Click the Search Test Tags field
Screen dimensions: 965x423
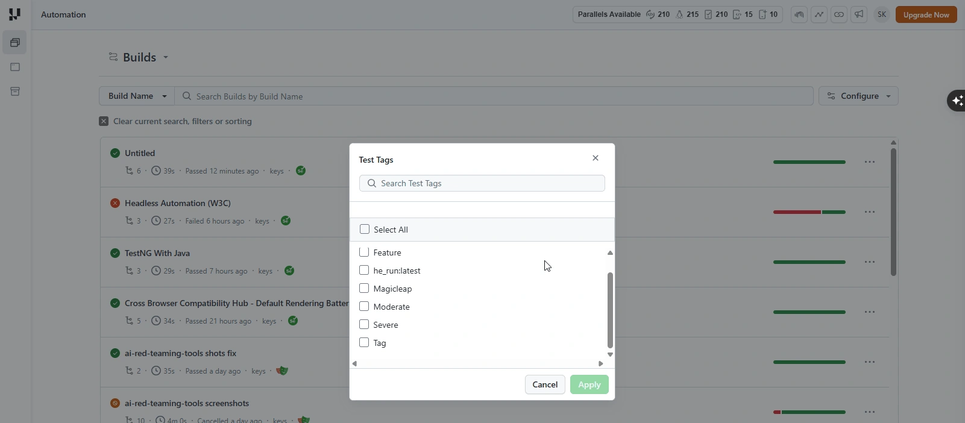pyautogui.click(x=482, y=183)
